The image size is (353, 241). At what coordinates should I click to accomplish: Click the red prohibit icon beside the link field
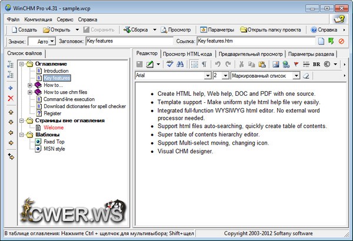[341, 41]
